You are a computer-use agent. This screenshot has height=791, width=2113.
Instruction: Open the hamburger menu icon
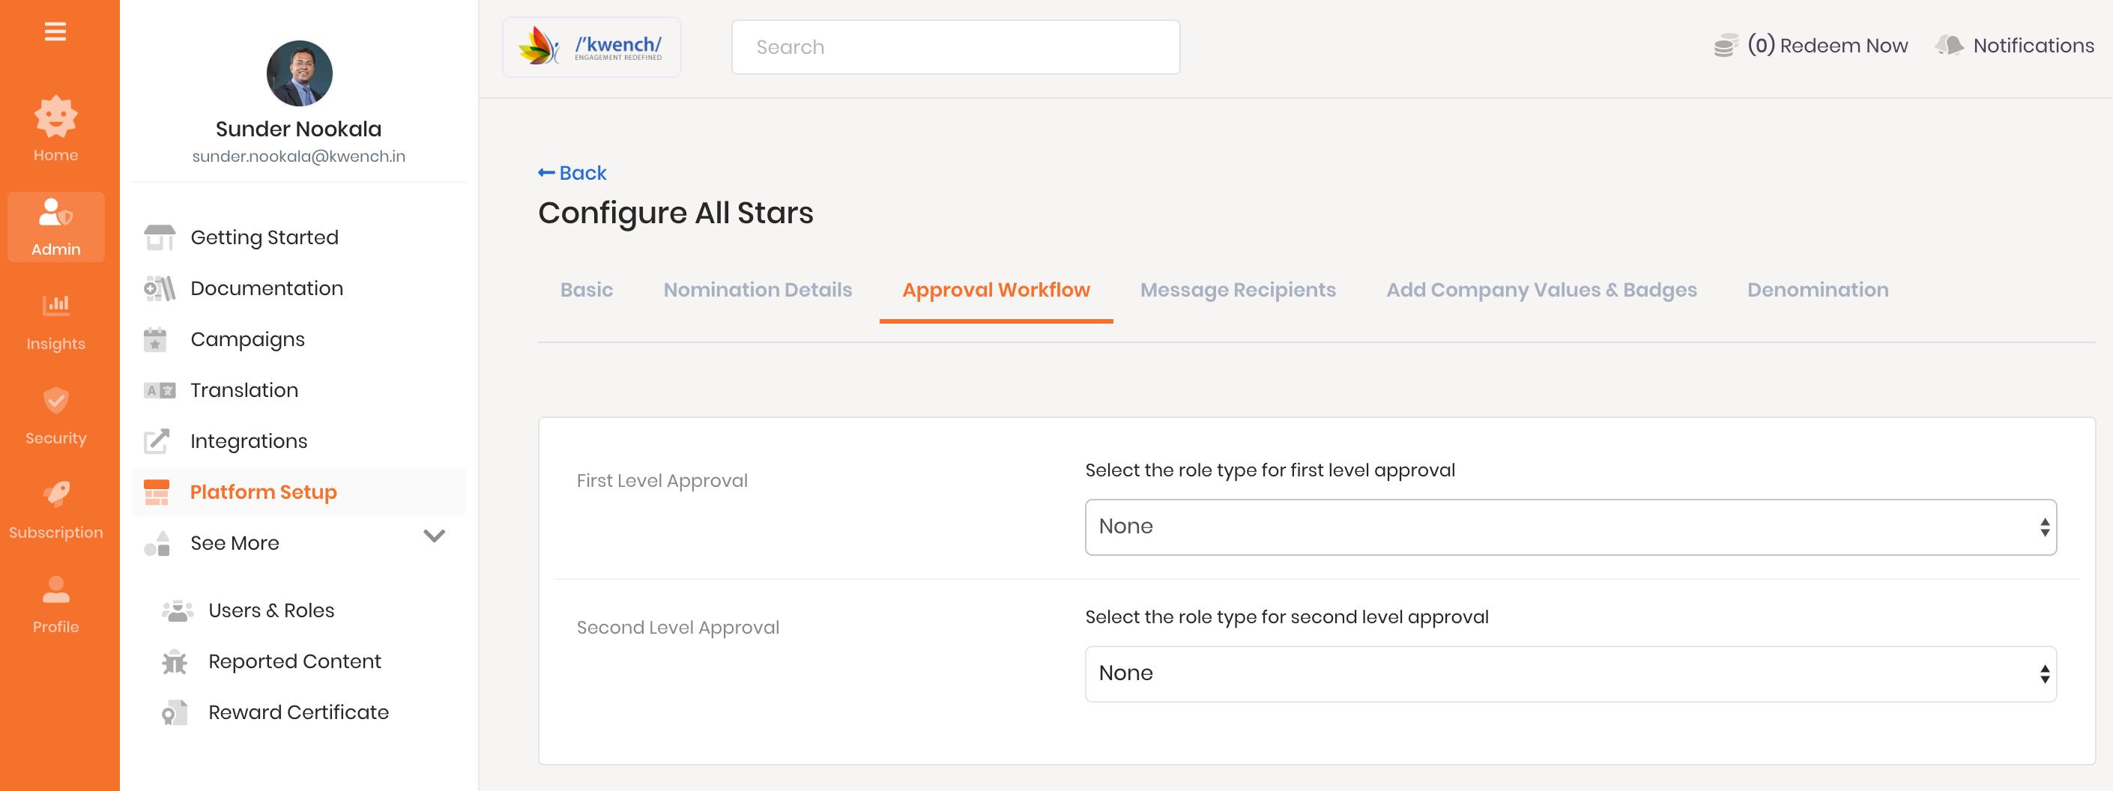(55, 31)
